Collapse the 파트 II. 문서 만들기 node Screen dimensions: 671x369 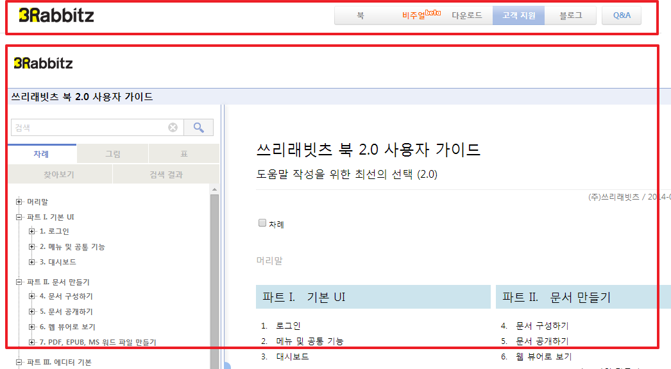point(19,282)
